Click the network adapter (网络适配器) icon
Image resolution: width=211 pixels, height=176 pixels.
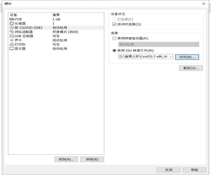coord(12,32)
